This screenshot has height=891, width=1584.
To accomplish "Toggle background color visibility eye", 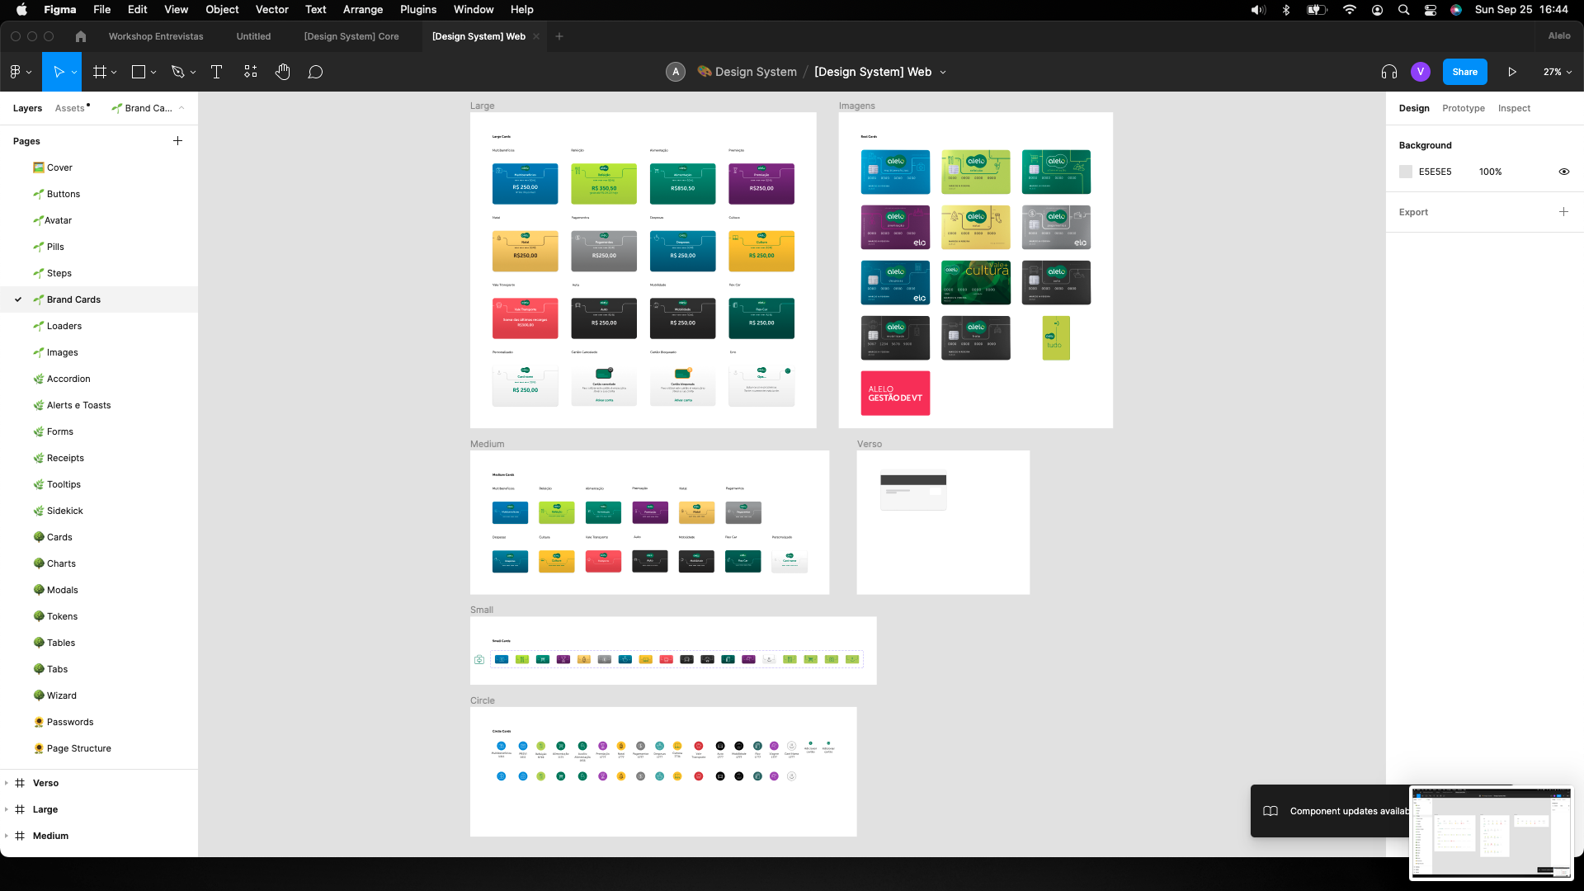I will pyautogui.click(x=1563, y=172).
